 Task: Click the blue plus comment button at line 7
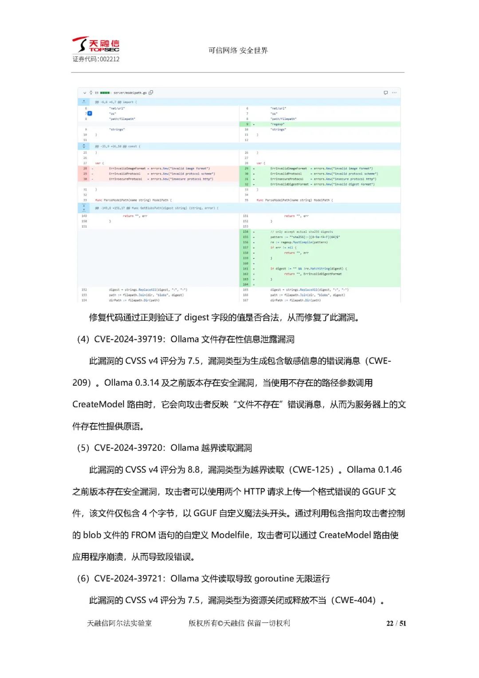90,113
